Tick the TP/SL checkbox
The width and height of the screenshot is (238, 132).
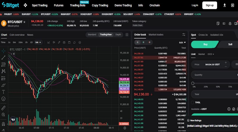pos(193,103)
